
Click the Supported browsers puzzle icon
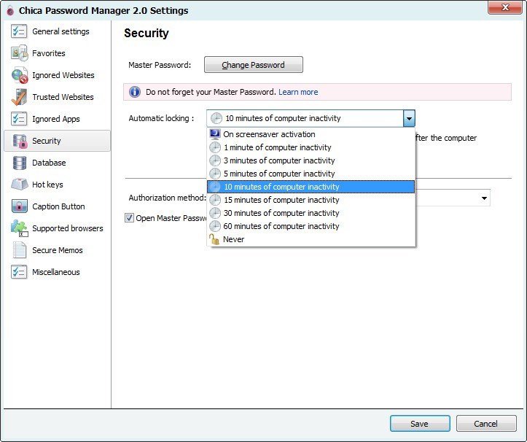pyautogui.click(x=19, y=228)
